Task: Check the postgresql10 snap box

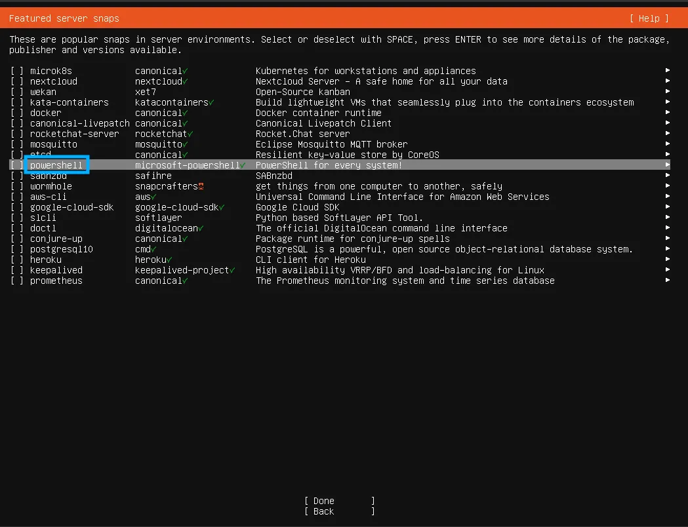Action: [x=16, y=250]
